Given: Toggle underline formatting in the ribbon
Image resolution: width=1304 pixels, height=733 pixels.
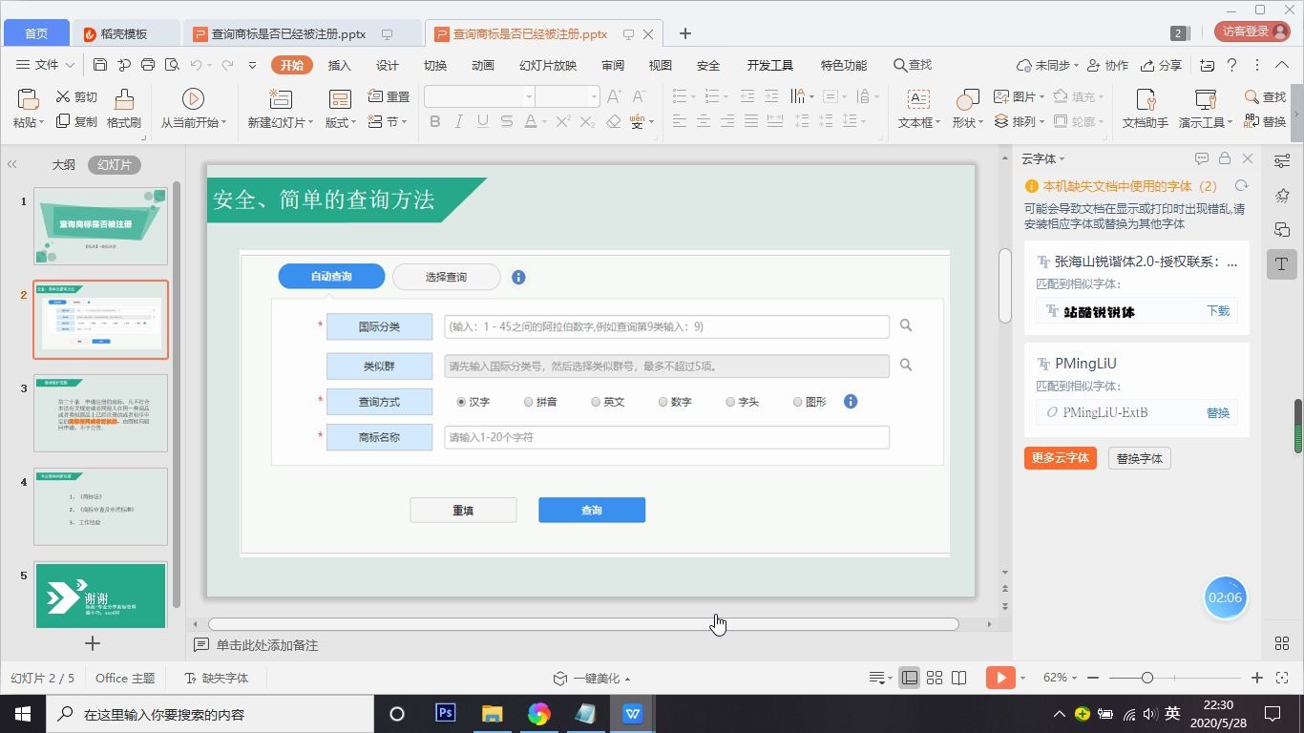Looking at the screenshot, I should [482, 122].
